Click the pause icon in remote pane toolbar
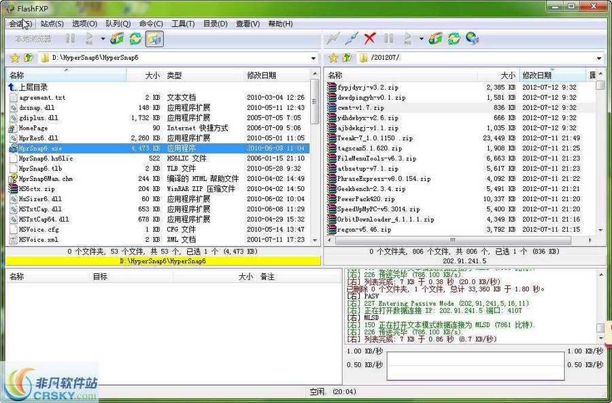The width and height of the screenshot is (612, 403). pos(389,38)
